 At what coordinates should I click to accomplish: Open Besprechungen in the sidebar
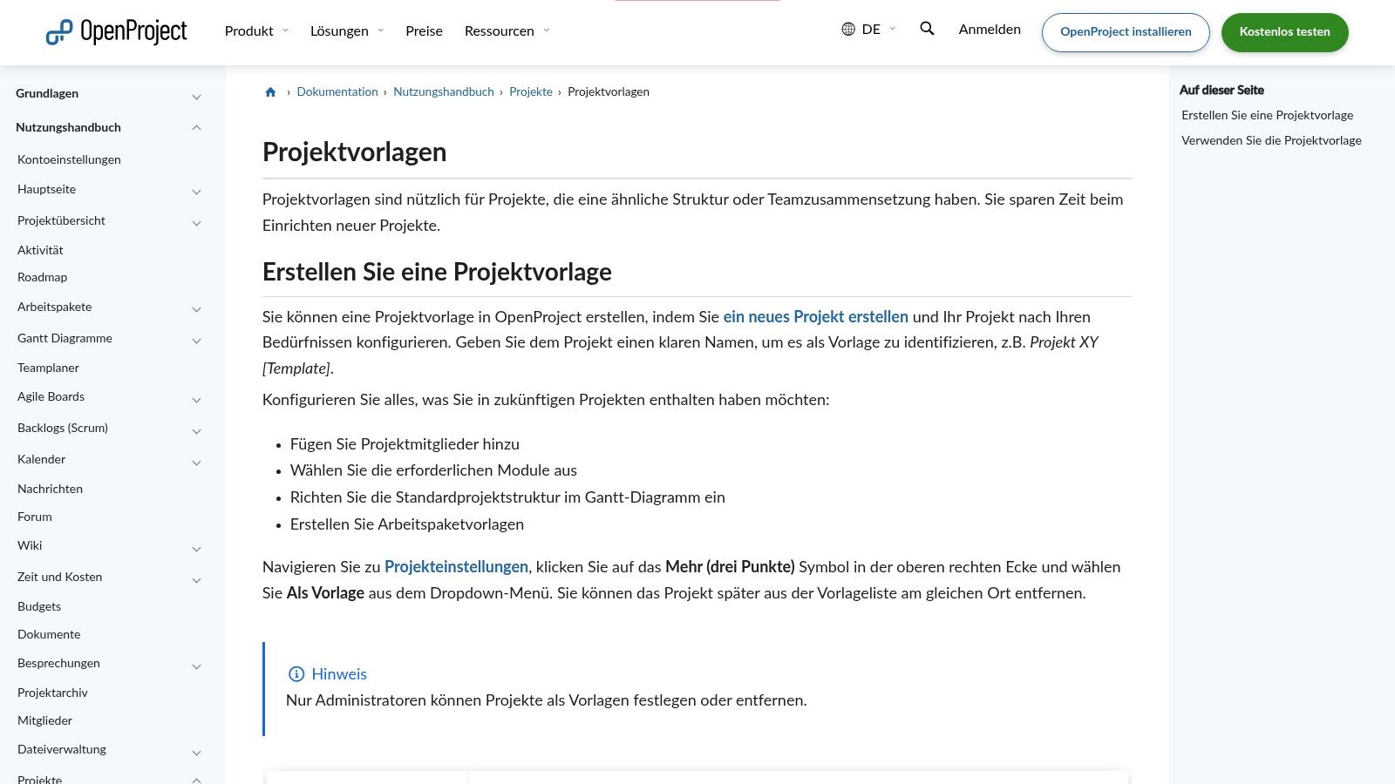coord(58,663)
